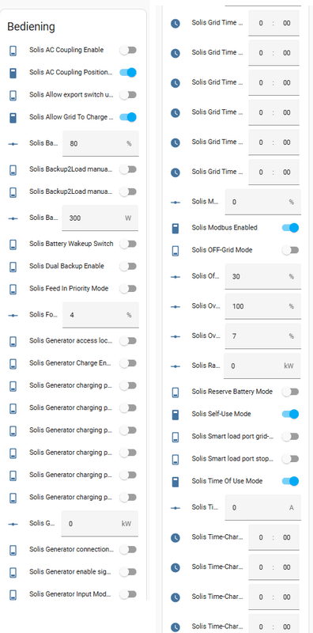Click the icon beside Solis Smart load port grid
Viewport: 313px width, 633px height.
click(175, 437)
